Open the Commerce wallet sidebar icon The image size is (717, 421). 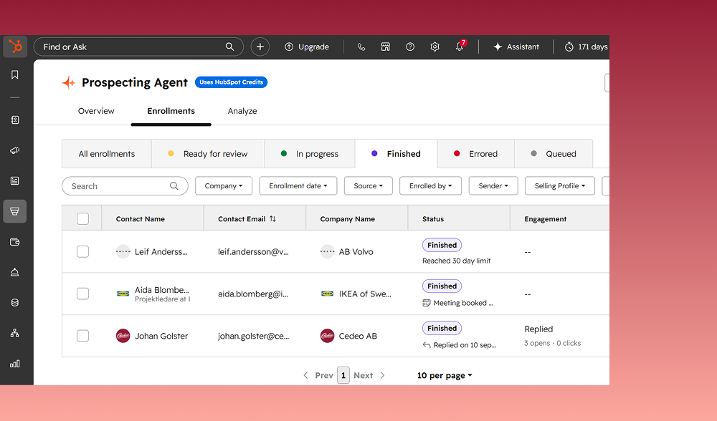(14, 242)
